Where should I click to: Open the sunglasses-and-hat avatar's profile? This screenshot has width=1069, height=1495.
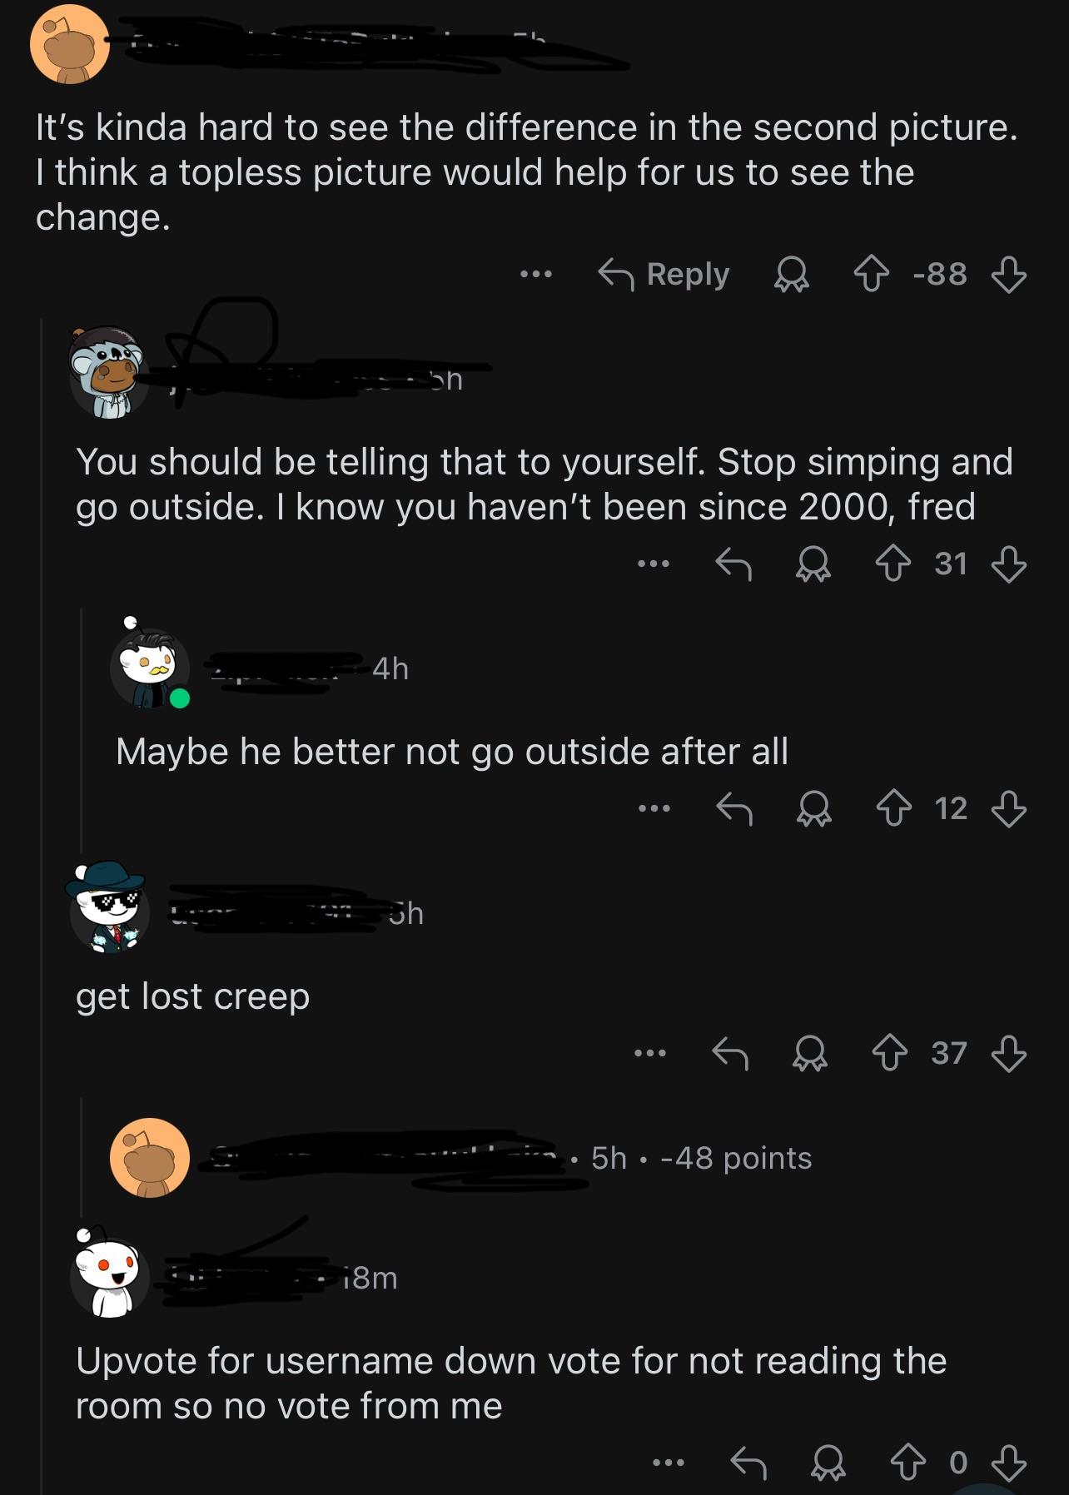pos(109,907)
